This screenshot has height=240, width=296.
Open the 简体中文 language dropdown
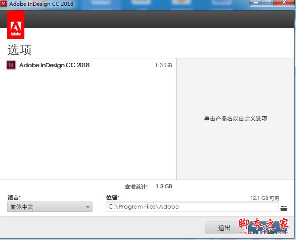tap(50, 207)
